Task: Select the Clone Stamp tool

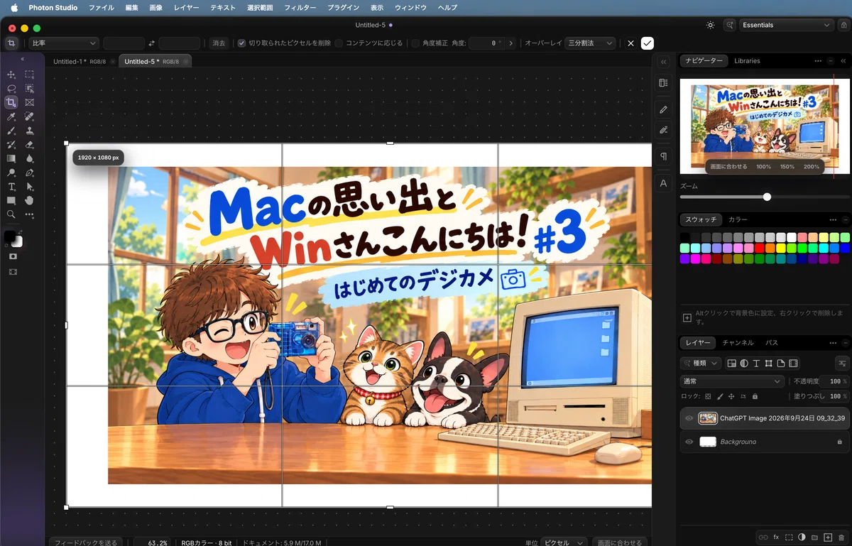Action: tap(29, 131)
